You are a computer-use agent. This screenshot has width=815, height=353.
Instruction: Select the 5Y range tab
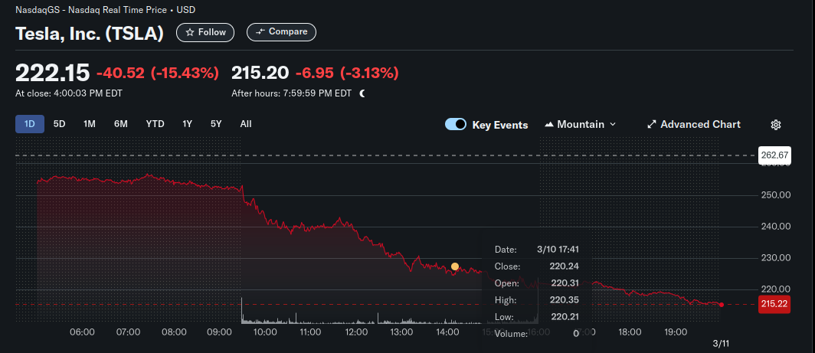pyautogui.click(x=216, y=124)
